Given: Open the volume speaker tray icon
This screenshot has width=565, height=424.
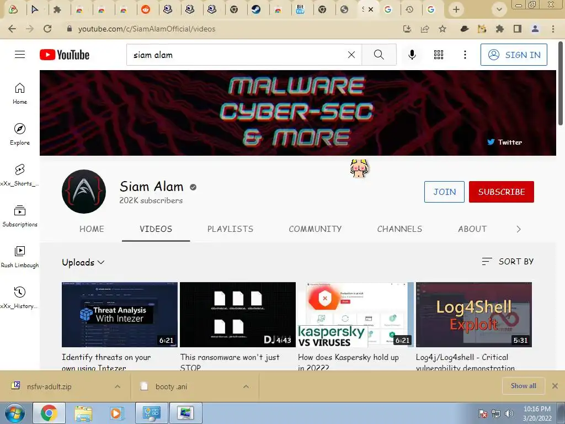Looking at the screenshot, I should tap(509, 413).
